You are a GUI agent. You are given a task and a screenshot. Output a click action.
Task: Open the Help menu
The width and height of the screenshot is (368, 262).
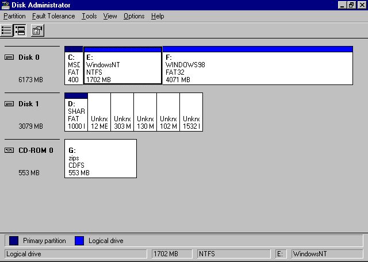click(158, 16)
